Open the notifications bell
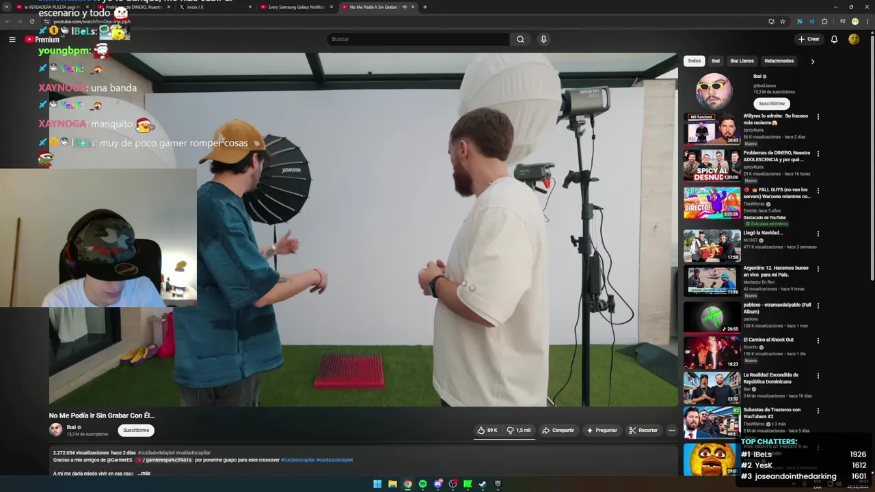The width and height of the screenshot is (875, 492). tap(834, 39)
